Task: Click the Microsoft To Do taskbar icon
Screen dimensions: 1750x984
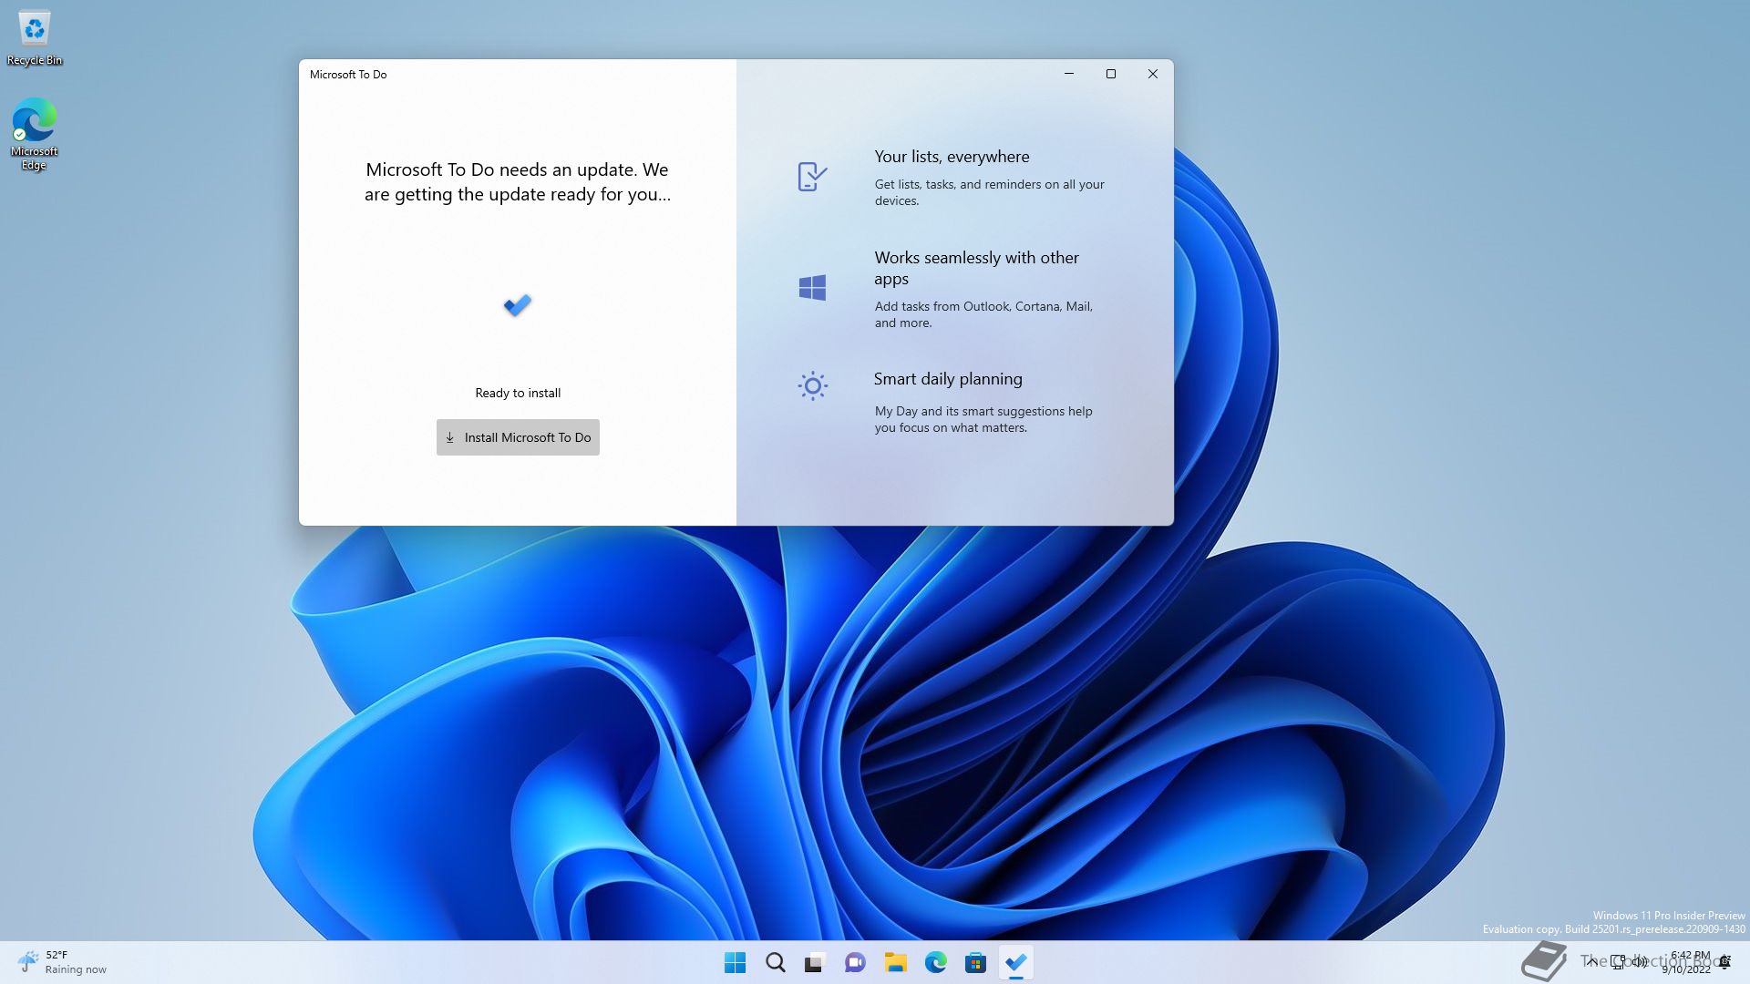Action: (1015, 962)
